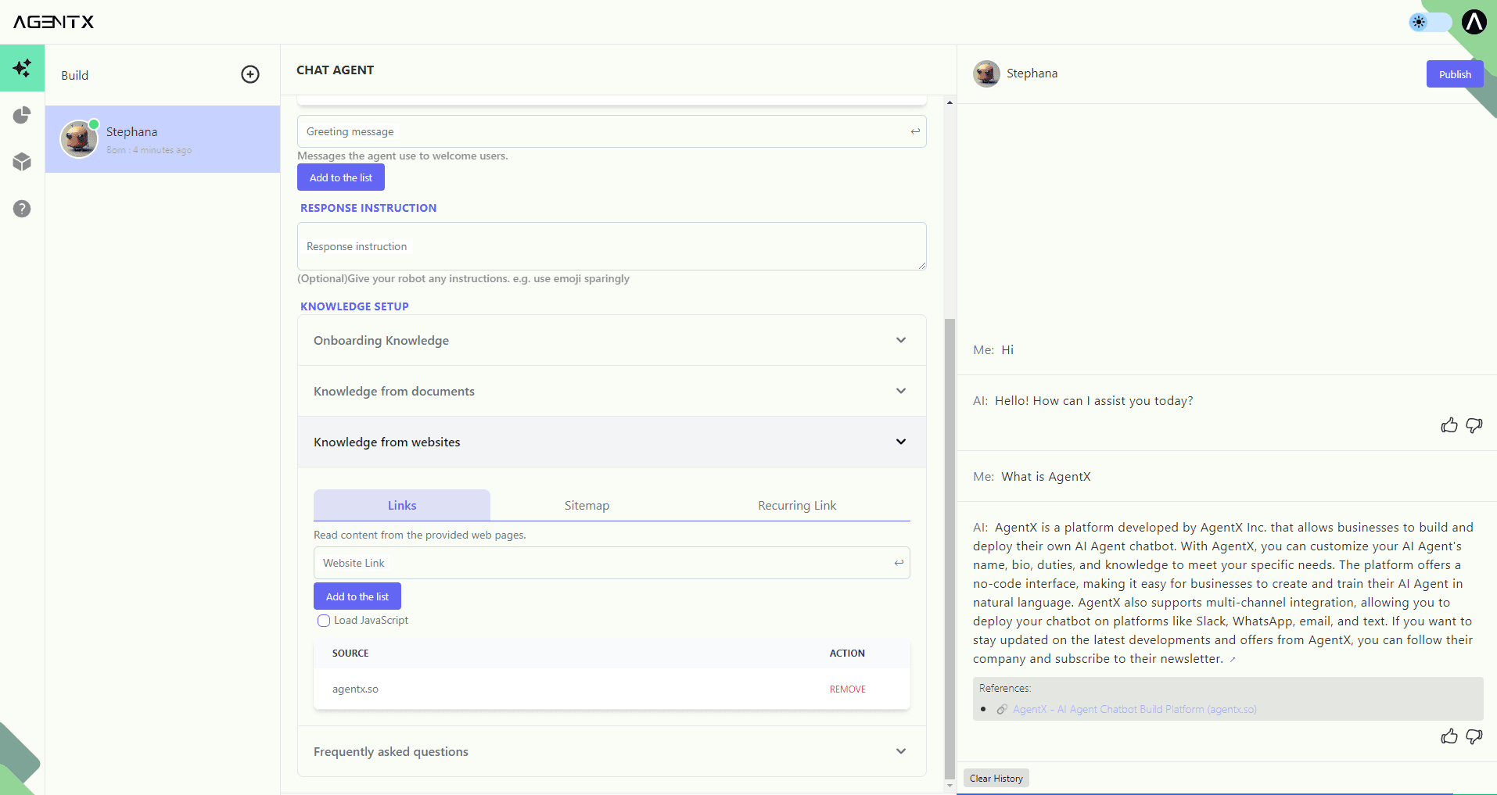The image size is (1497, 795).
Task: Select the Stephana agent in the list
Action: point(163,139)
